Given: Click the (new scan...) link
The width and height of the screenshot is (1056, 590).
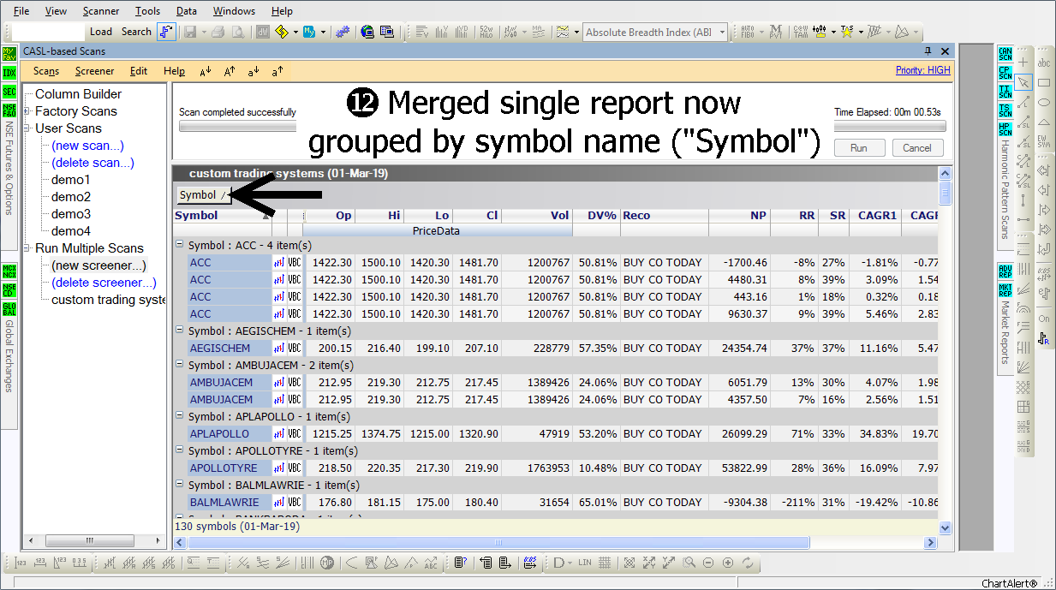Looking at the screenshot, I should [x=87, y=146].
